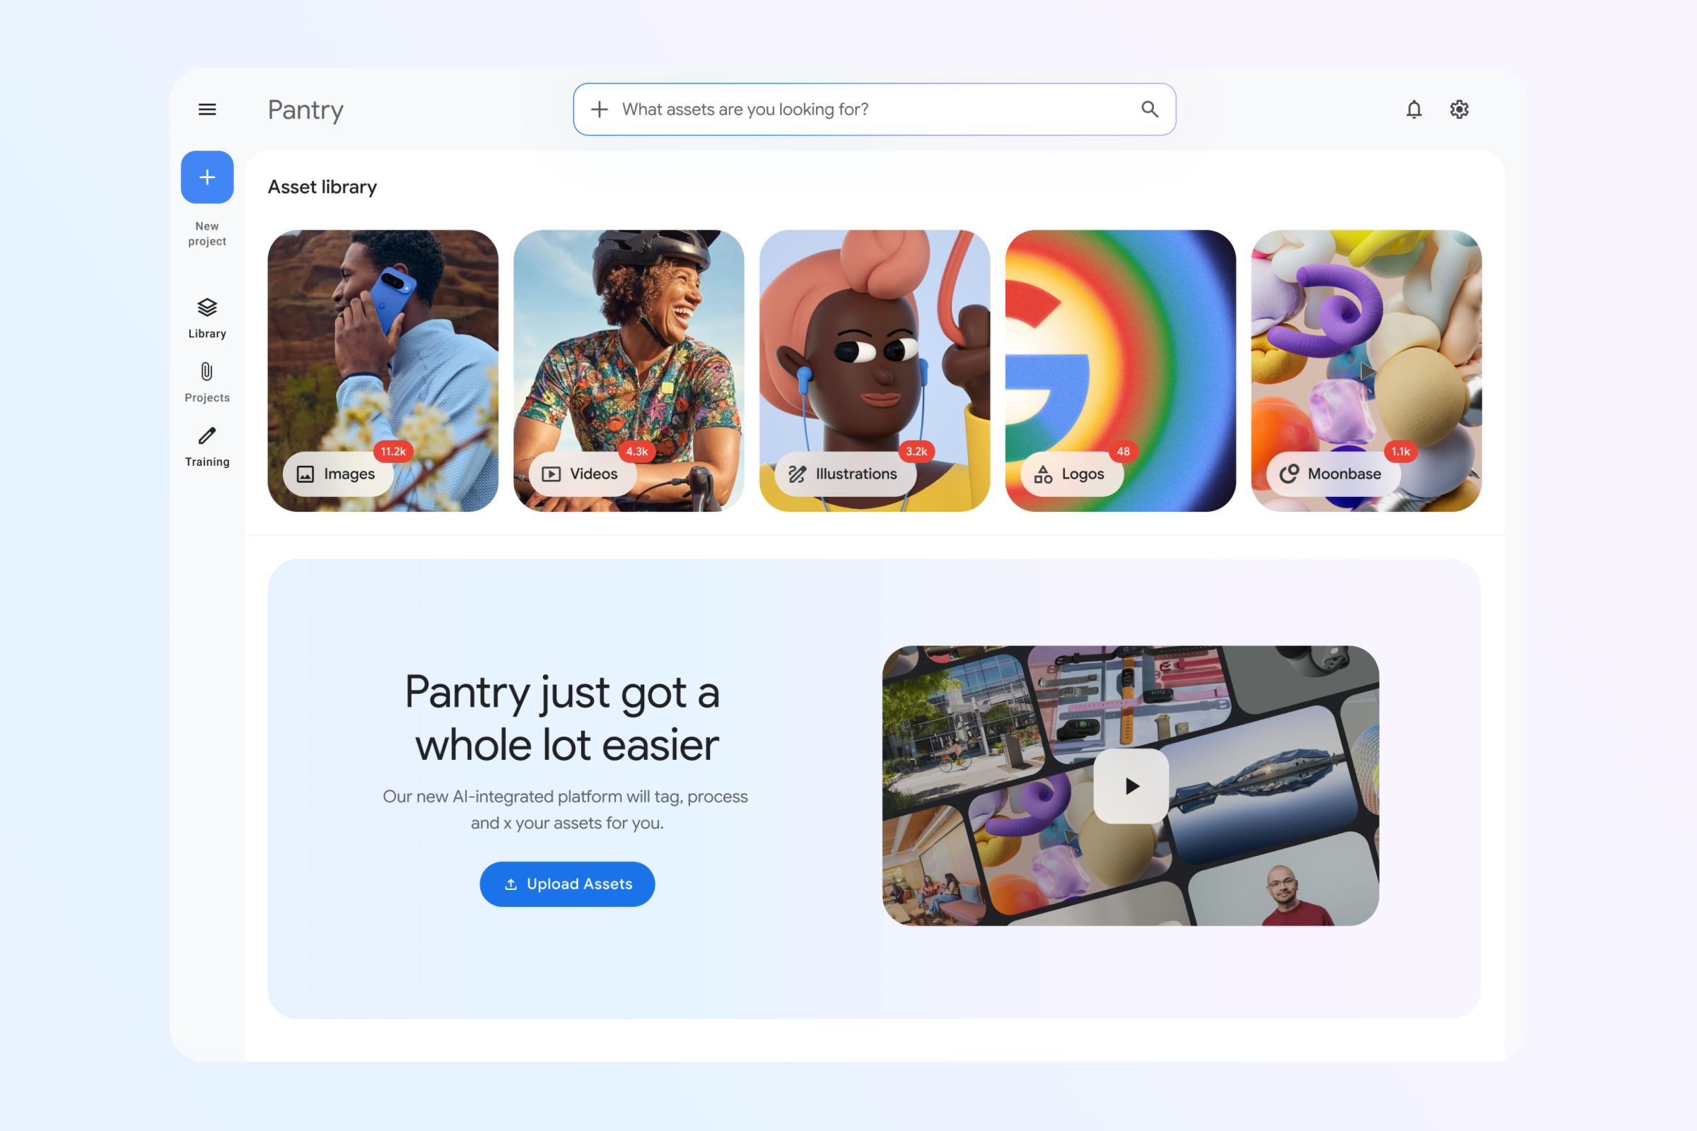This screenshot has height=1131, width=1697.
Task: Open the Library sidebar section
Action: click(207, 318)
